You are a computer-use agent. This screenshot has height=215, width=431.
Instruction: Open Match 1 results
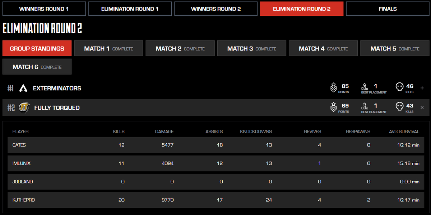pyautogui.click(x=108, y=48)
